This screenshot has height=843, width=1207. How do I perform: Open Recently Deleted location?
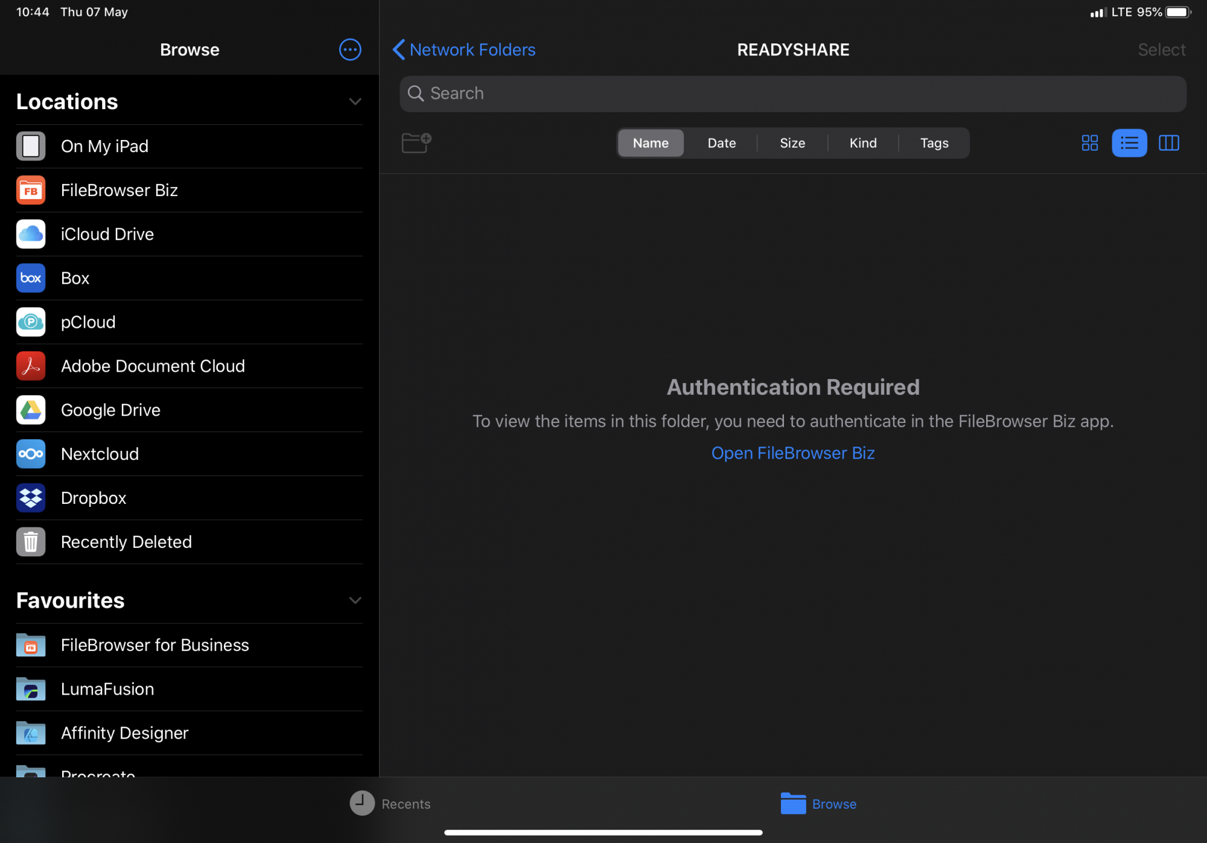pyautogui.click(x=189, y=542)
